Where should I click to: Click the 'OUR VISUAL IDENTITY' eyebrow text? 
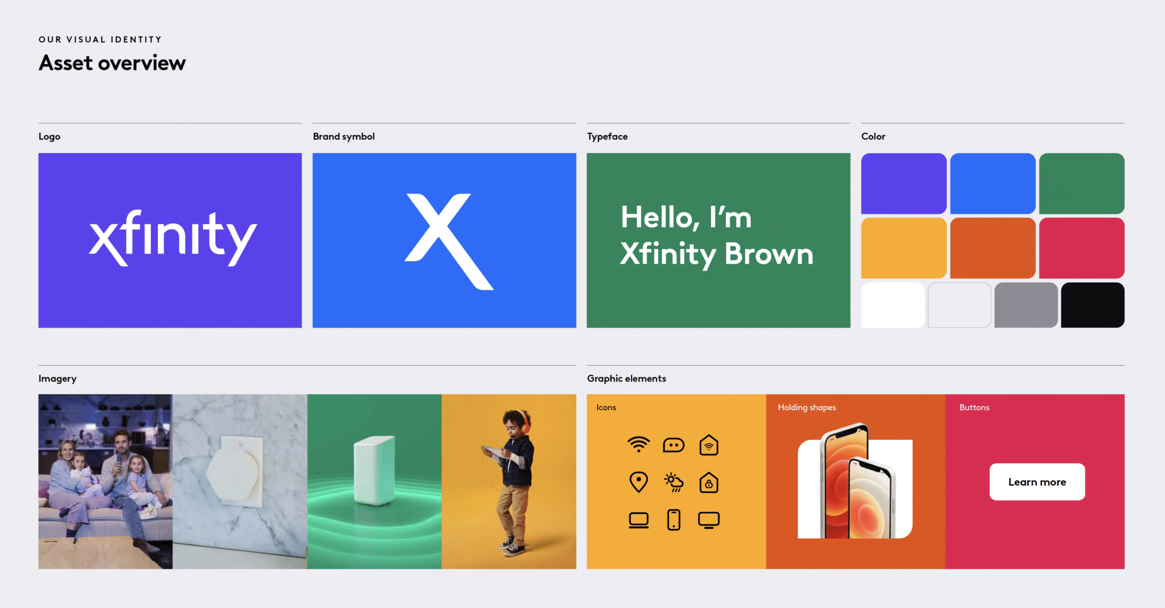point(100,40)
